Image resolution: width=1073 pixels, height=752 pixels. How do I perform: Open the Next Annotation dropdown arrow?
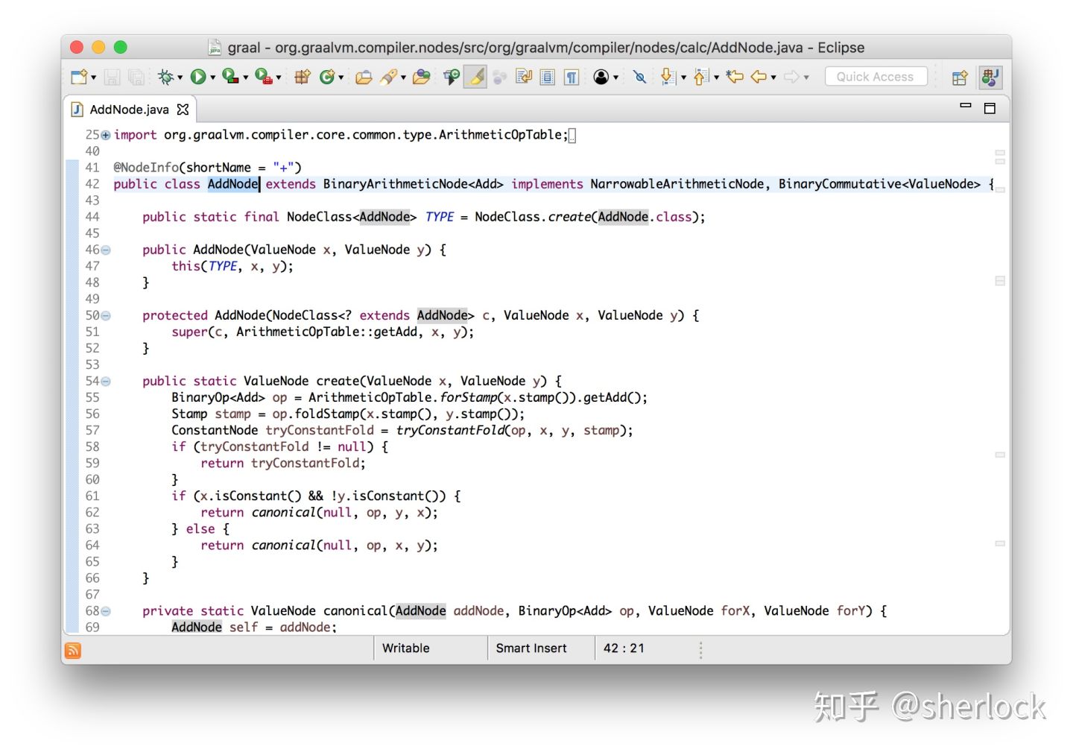(683, 78)
